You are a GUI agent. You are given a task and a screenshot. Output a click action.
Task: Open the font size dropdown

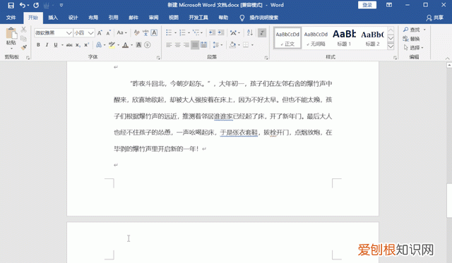(x=91, y=33)
